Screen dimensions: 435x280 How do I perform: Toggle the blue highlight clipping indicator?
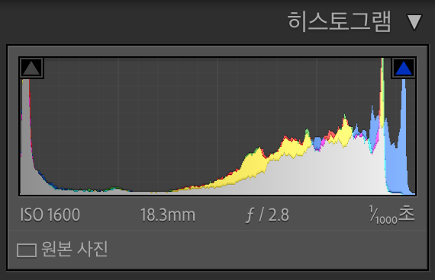[x=403, y=68]
